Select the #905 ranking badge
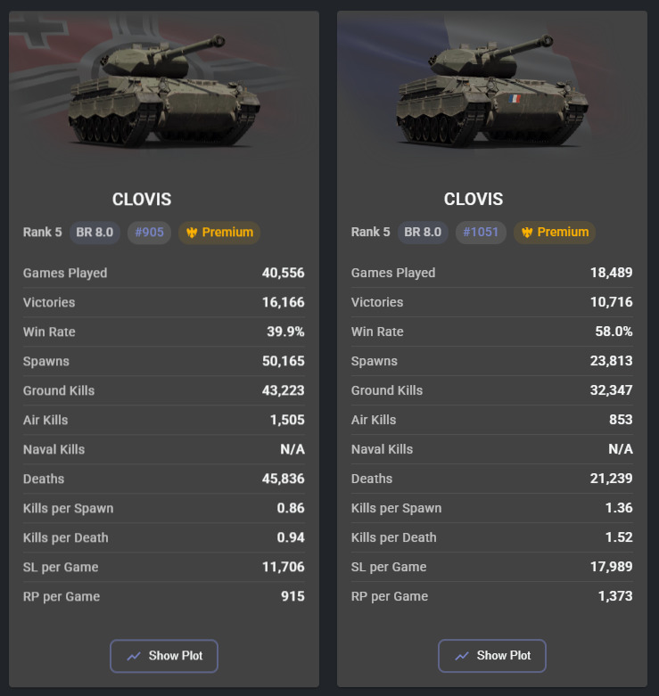The width and height of the screenshot is (659, 696). 149,233
